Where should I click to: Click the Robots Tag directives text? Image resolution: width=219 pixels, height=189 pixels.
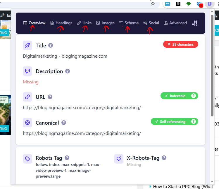[x=68, y=170]
